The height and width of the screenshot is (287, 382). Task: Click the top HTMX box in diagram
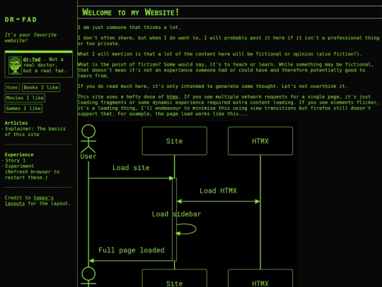tap(260, 141)
